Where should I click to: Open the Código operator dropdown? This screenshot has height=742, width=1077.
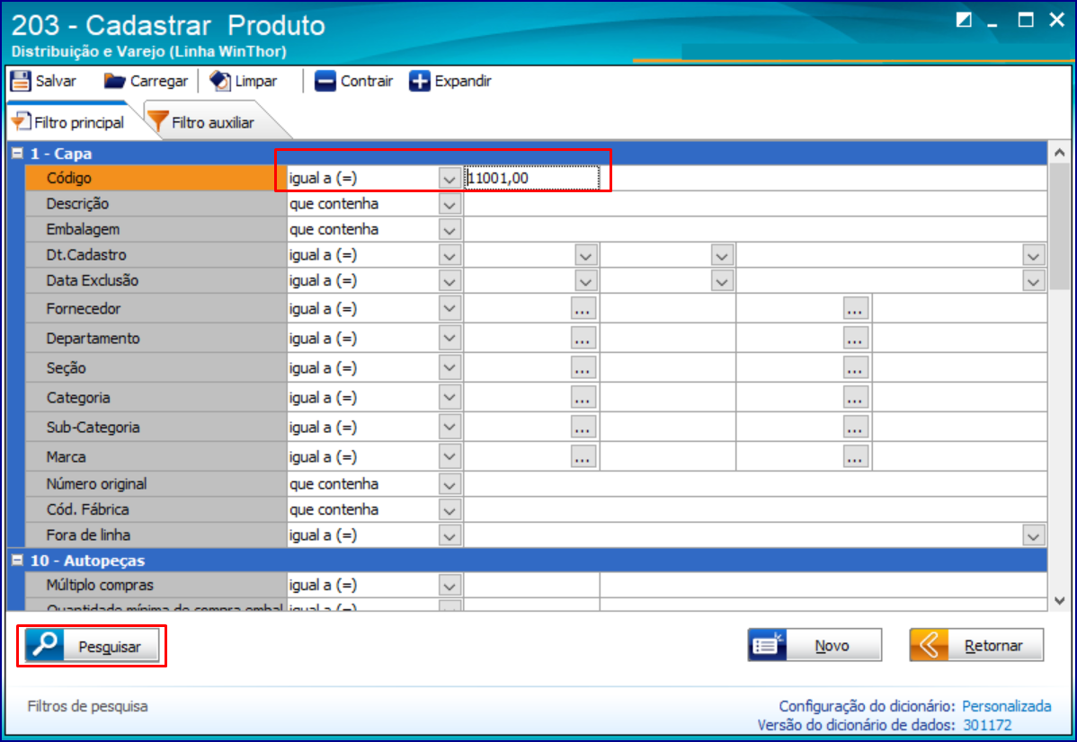click(449, 179)
